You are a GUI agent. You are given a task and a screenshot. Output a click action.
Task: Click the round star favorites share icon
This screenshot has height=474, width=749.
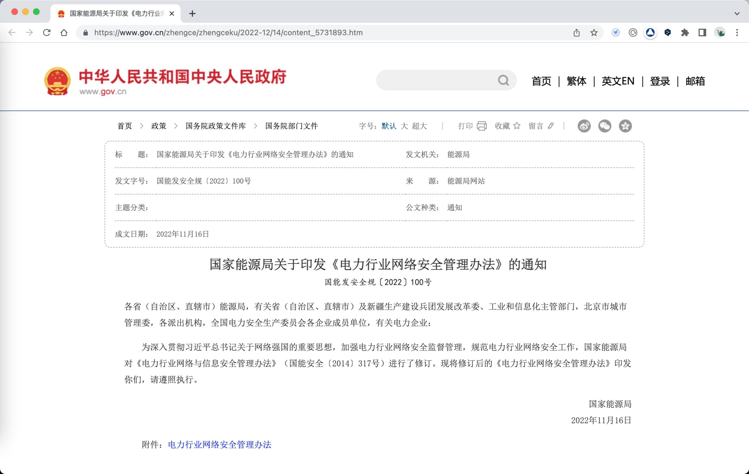coord(625,126)
